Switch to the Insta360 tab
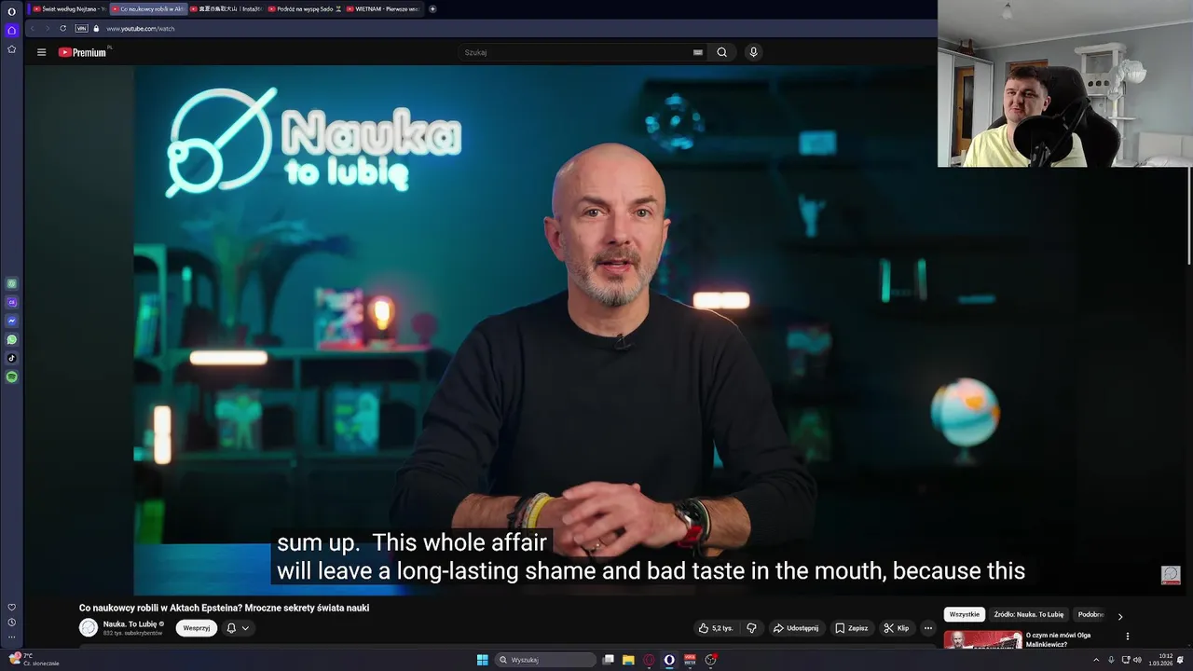The width and height of the screenshot is (1193, 671). click(x=226, y=8)
